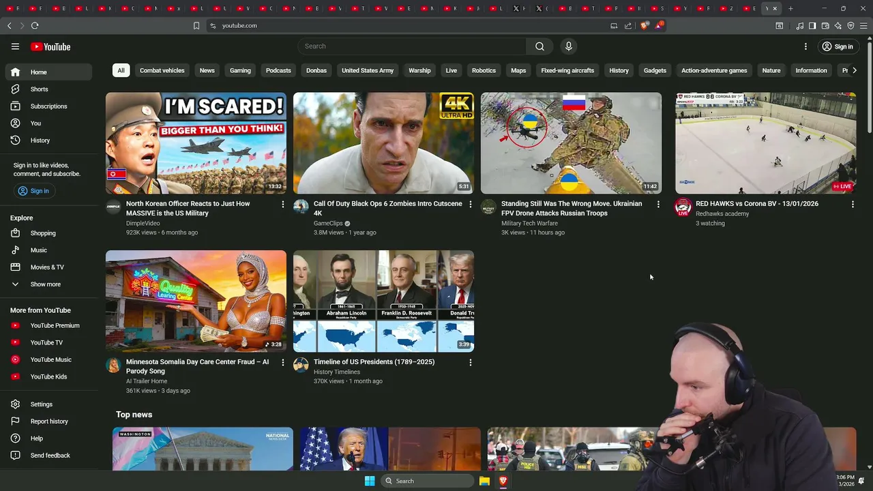Click the sidebar Sign in button
This screenshot has height=491, width=873.
point(33,191)
